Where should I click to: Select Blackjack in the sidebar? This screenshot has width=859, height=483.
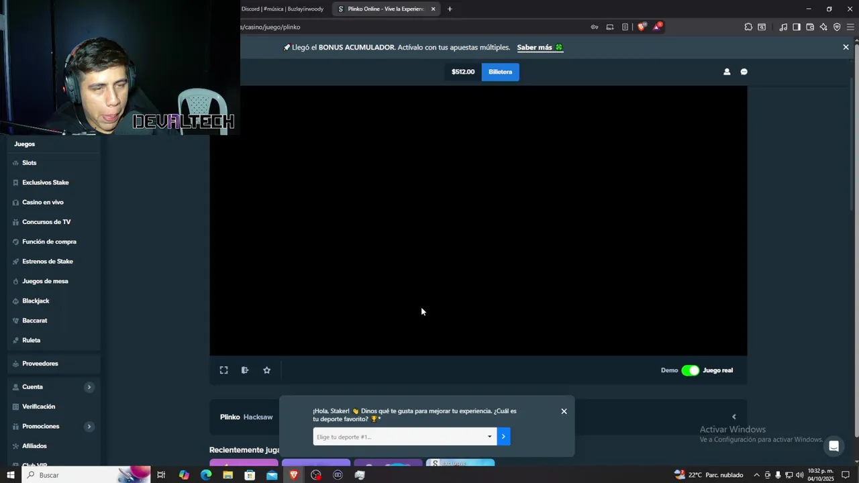[36, 301]
